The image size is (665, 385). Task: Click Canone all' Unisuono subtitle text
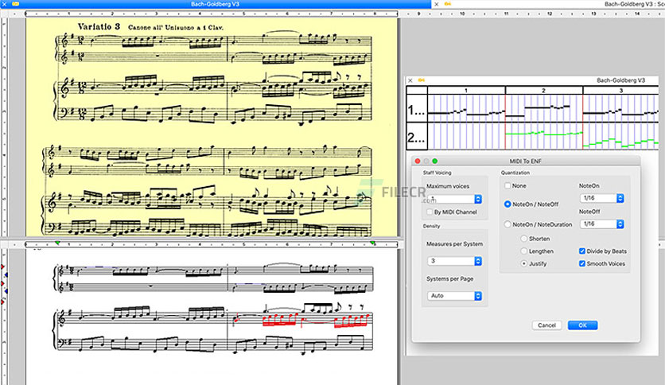coord(176,28)
